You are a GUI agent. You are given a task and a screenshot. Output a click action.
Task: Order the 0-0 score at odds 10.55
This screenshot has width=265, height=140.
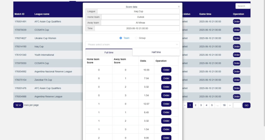click(166, 70)
